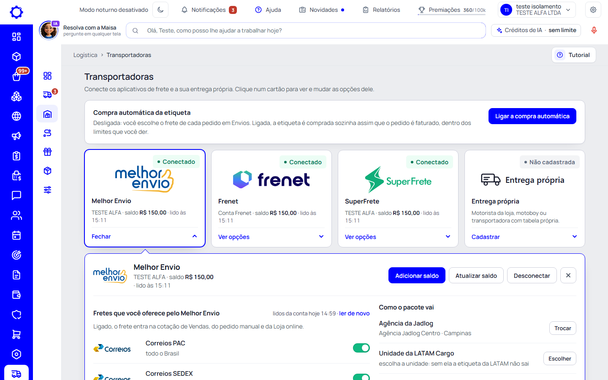
Task: Open Novidades in the top bar
Action: (x=322, y=10)
